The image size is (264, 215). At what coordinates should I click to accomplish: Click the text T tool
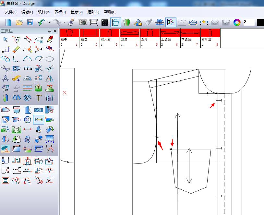click(x=39, y=98)
